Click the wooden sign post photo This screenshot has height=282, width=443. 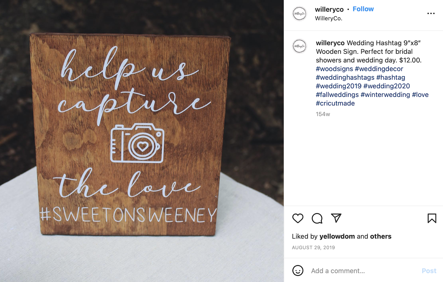(x=142, y=141)
